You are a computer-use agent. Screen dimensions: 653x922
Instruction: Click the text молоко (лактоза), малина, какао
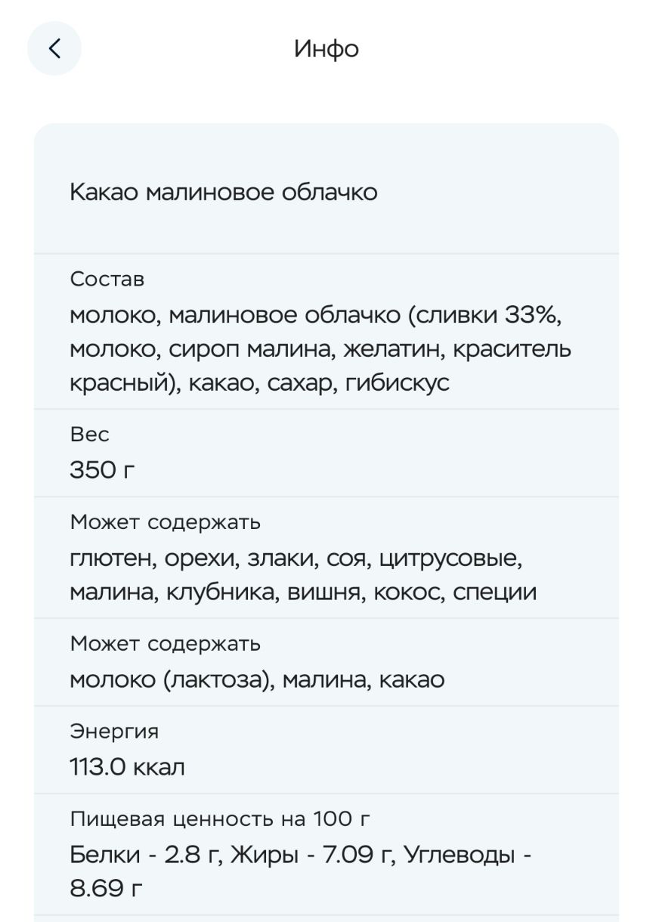pos(257,679)
